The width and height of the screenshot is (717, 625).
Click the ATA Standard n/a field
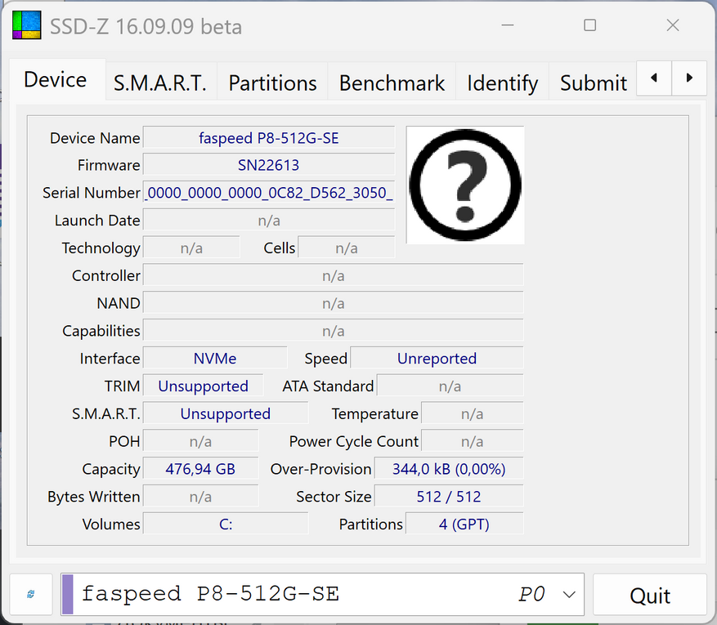[450, 386]
